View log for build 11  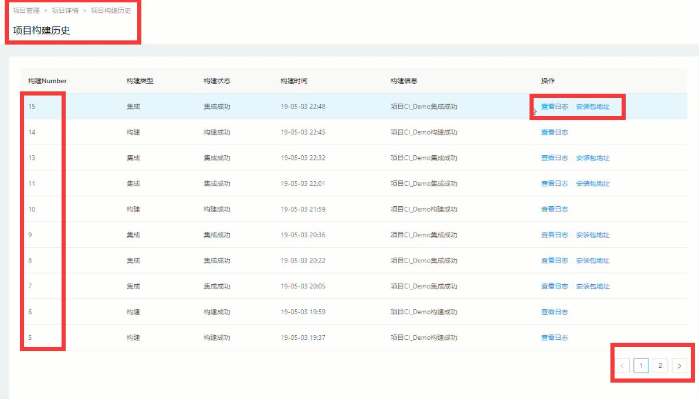(x=555, y=183)
